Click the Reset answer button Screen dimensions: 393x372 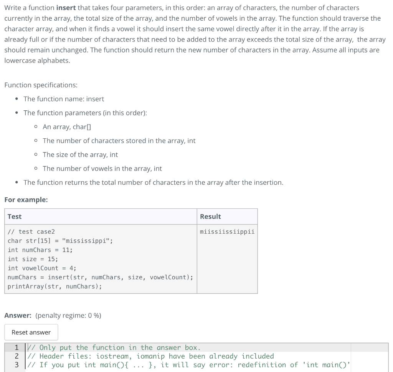31,332
